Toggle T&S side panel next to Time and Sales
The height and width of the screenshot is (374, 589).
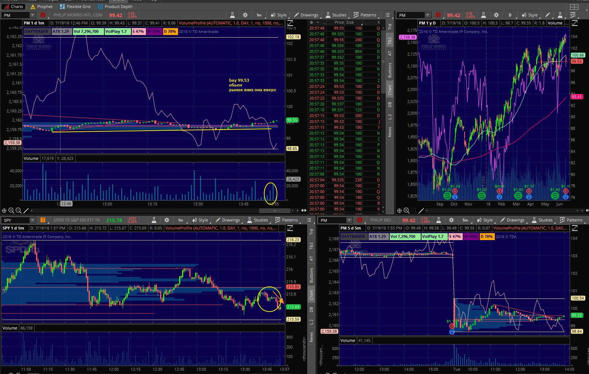(390, 41)
